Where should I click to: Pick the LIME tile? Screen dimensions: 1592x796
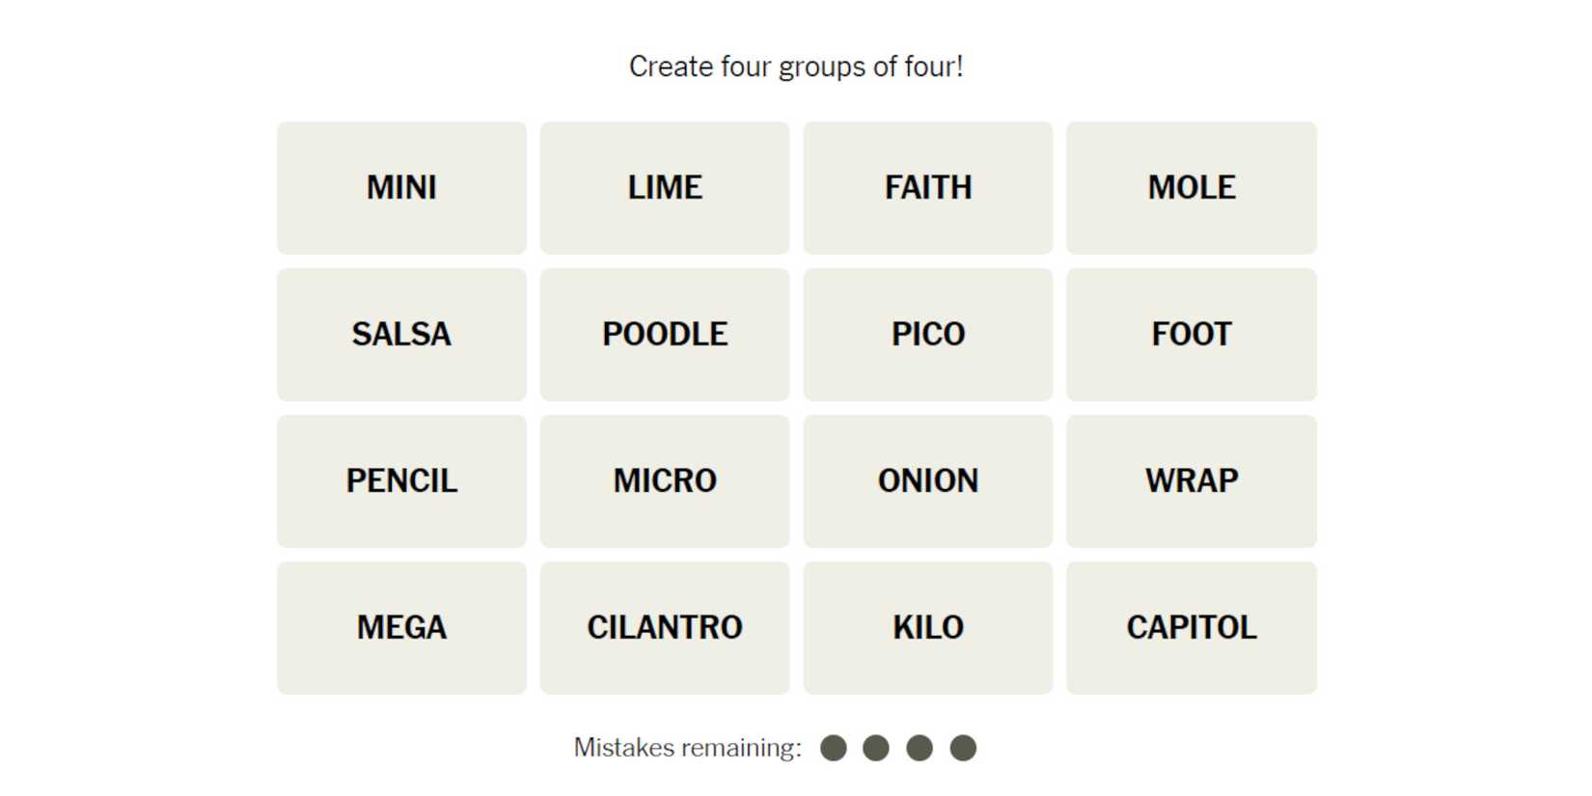coord(665,187)
